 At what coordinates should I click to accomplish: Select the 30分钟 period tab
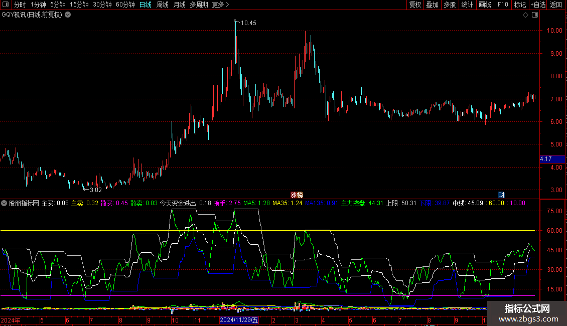click(102, 5)
